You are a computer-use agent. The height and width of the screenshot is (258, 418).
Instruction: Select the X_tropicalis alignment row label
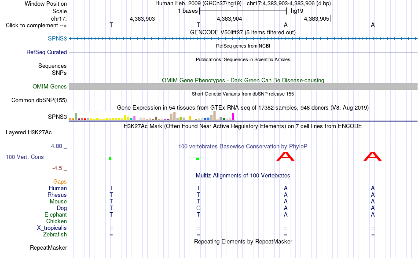(x=52, y=228)
